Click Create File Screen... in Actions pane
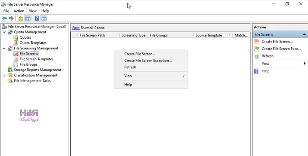This screenshot has width=308, height=156. point(277,42)
